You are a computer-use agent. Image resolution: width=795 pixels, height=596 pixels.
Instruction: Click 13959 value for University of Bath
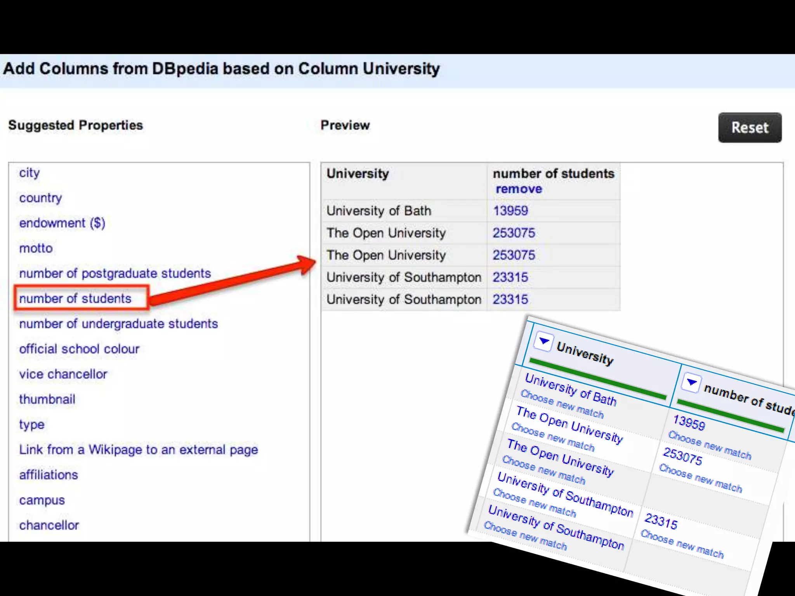[x=510, y=211]
